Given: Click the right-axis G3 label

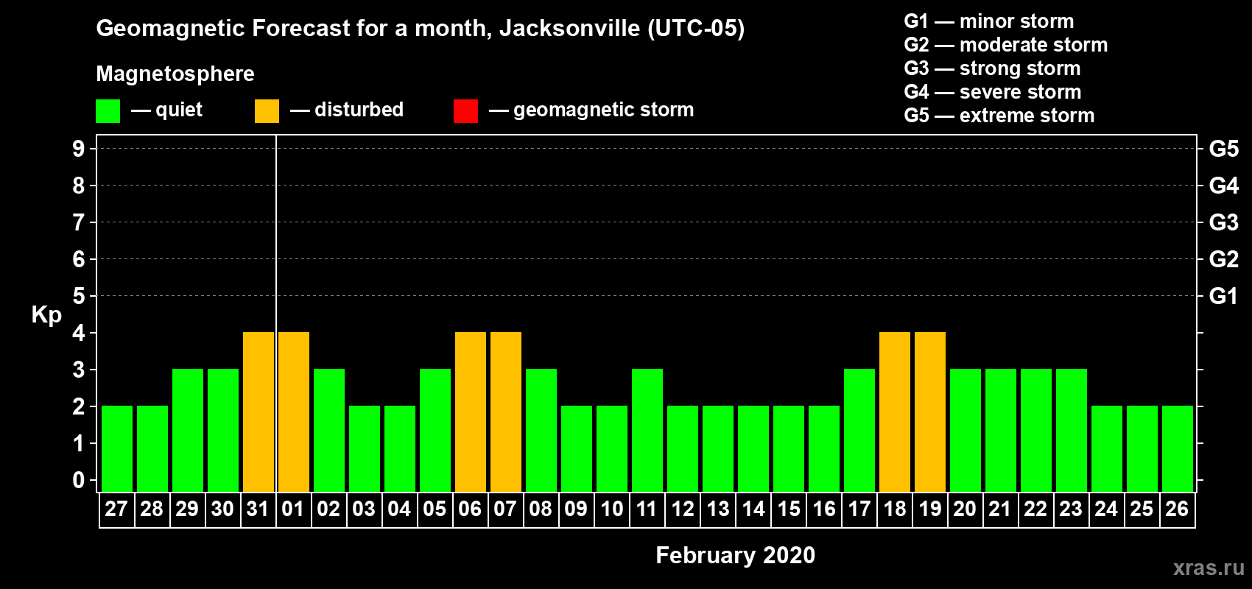Looking at the screenshot, I should 1224,222.
